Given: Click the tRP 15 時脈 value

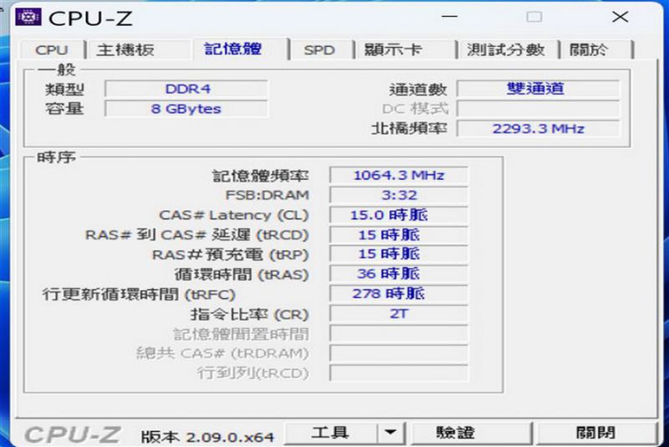Looking at the screenshot, I should 399,254.
